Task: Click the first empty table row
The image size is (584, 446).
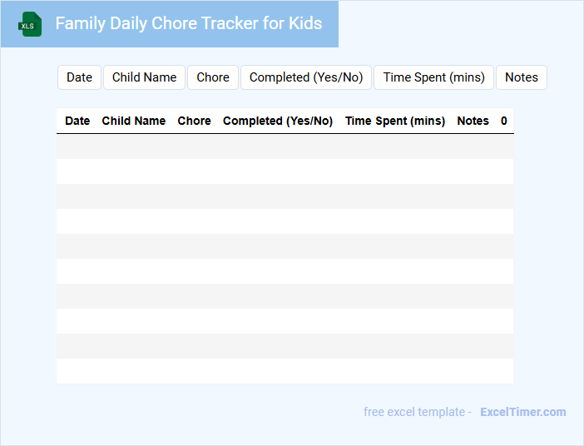Action: click(285, 146)
